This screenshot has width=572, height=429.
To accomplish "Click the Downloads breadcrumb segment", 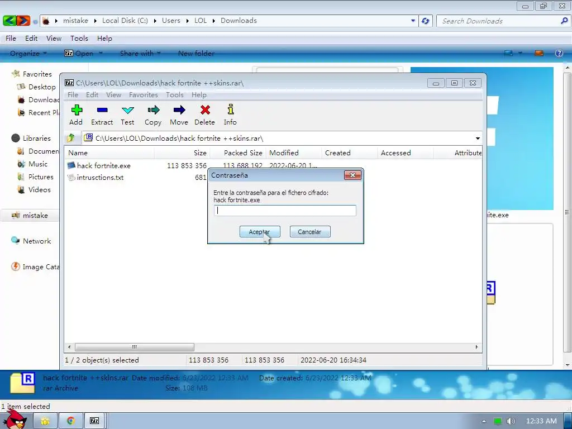I will pos(239,21).
